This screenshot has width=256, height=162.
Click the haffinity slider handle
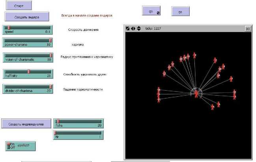click(x=29, y=72)
